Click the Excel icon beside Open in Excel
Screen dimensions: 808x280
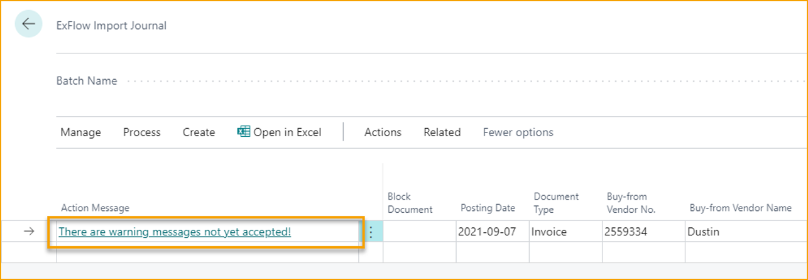click(x=243, y=132)
